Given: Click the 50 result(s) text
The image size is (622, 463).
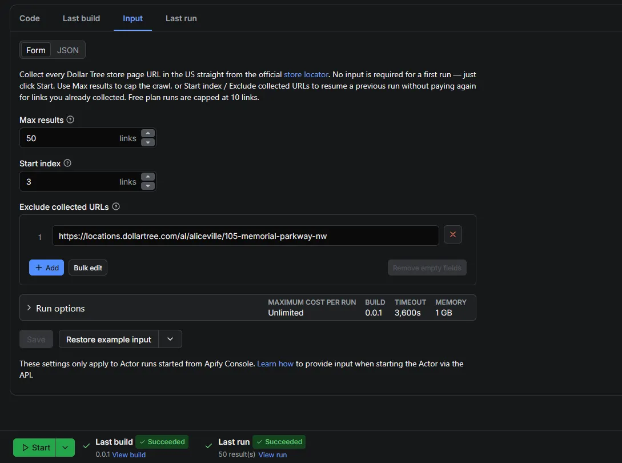Looking at the screenshot, I should (237, 454).
